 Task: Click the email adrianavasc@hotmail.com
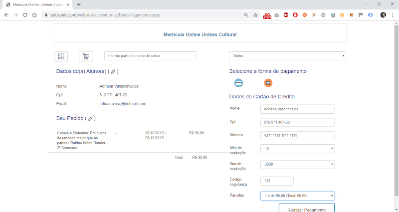click(123, 104)
